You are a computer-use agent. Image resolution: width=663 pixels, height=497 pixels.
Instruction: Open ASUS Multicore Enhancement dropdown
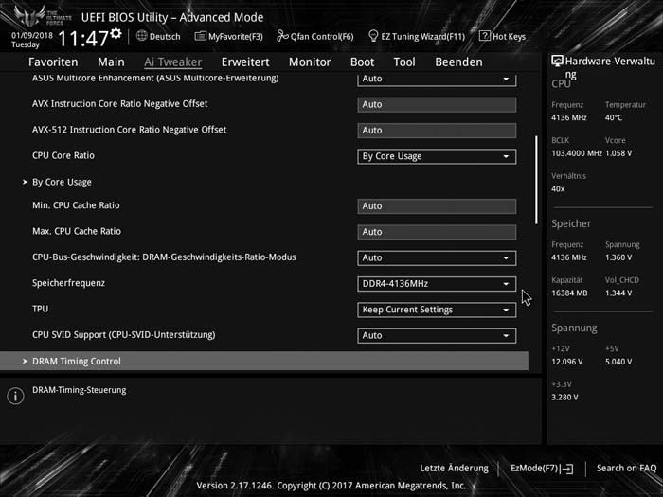(x=437, y=80)
